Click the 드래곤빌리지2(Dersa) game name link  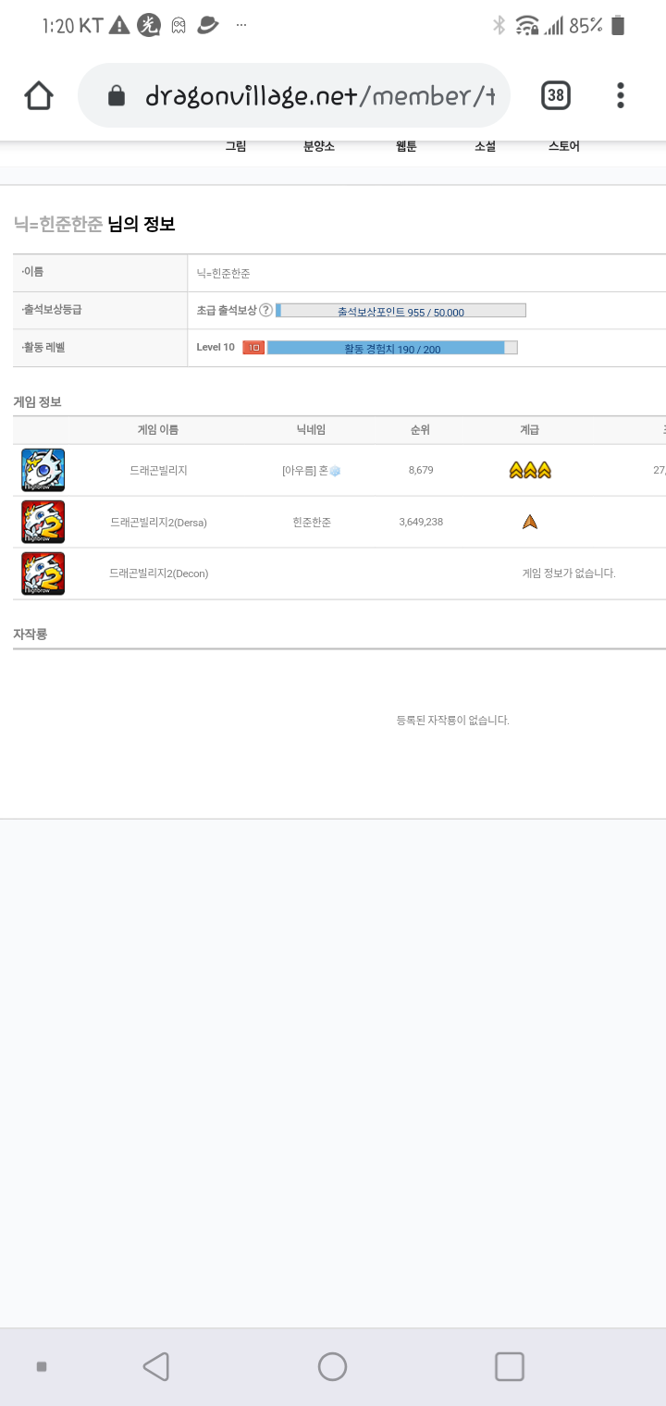(158, 522)
